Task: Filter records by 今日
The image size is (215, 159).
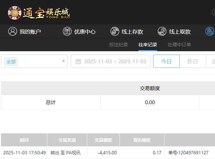Action: (x=166, y=61)
